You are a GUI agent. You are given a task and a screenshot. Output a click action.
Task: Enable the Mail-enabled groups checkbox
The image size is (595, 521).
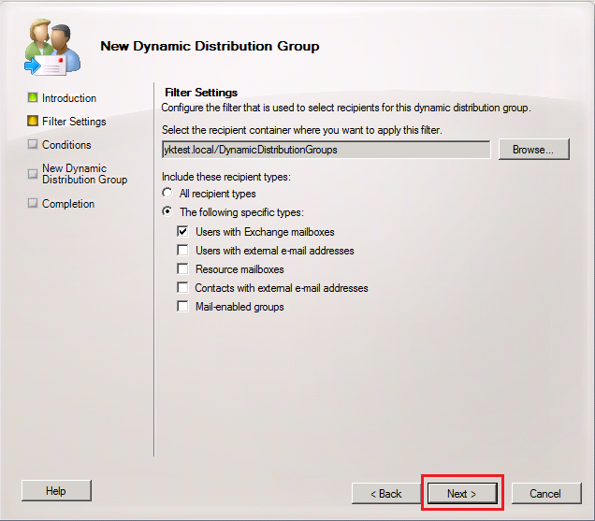point(182,307)
